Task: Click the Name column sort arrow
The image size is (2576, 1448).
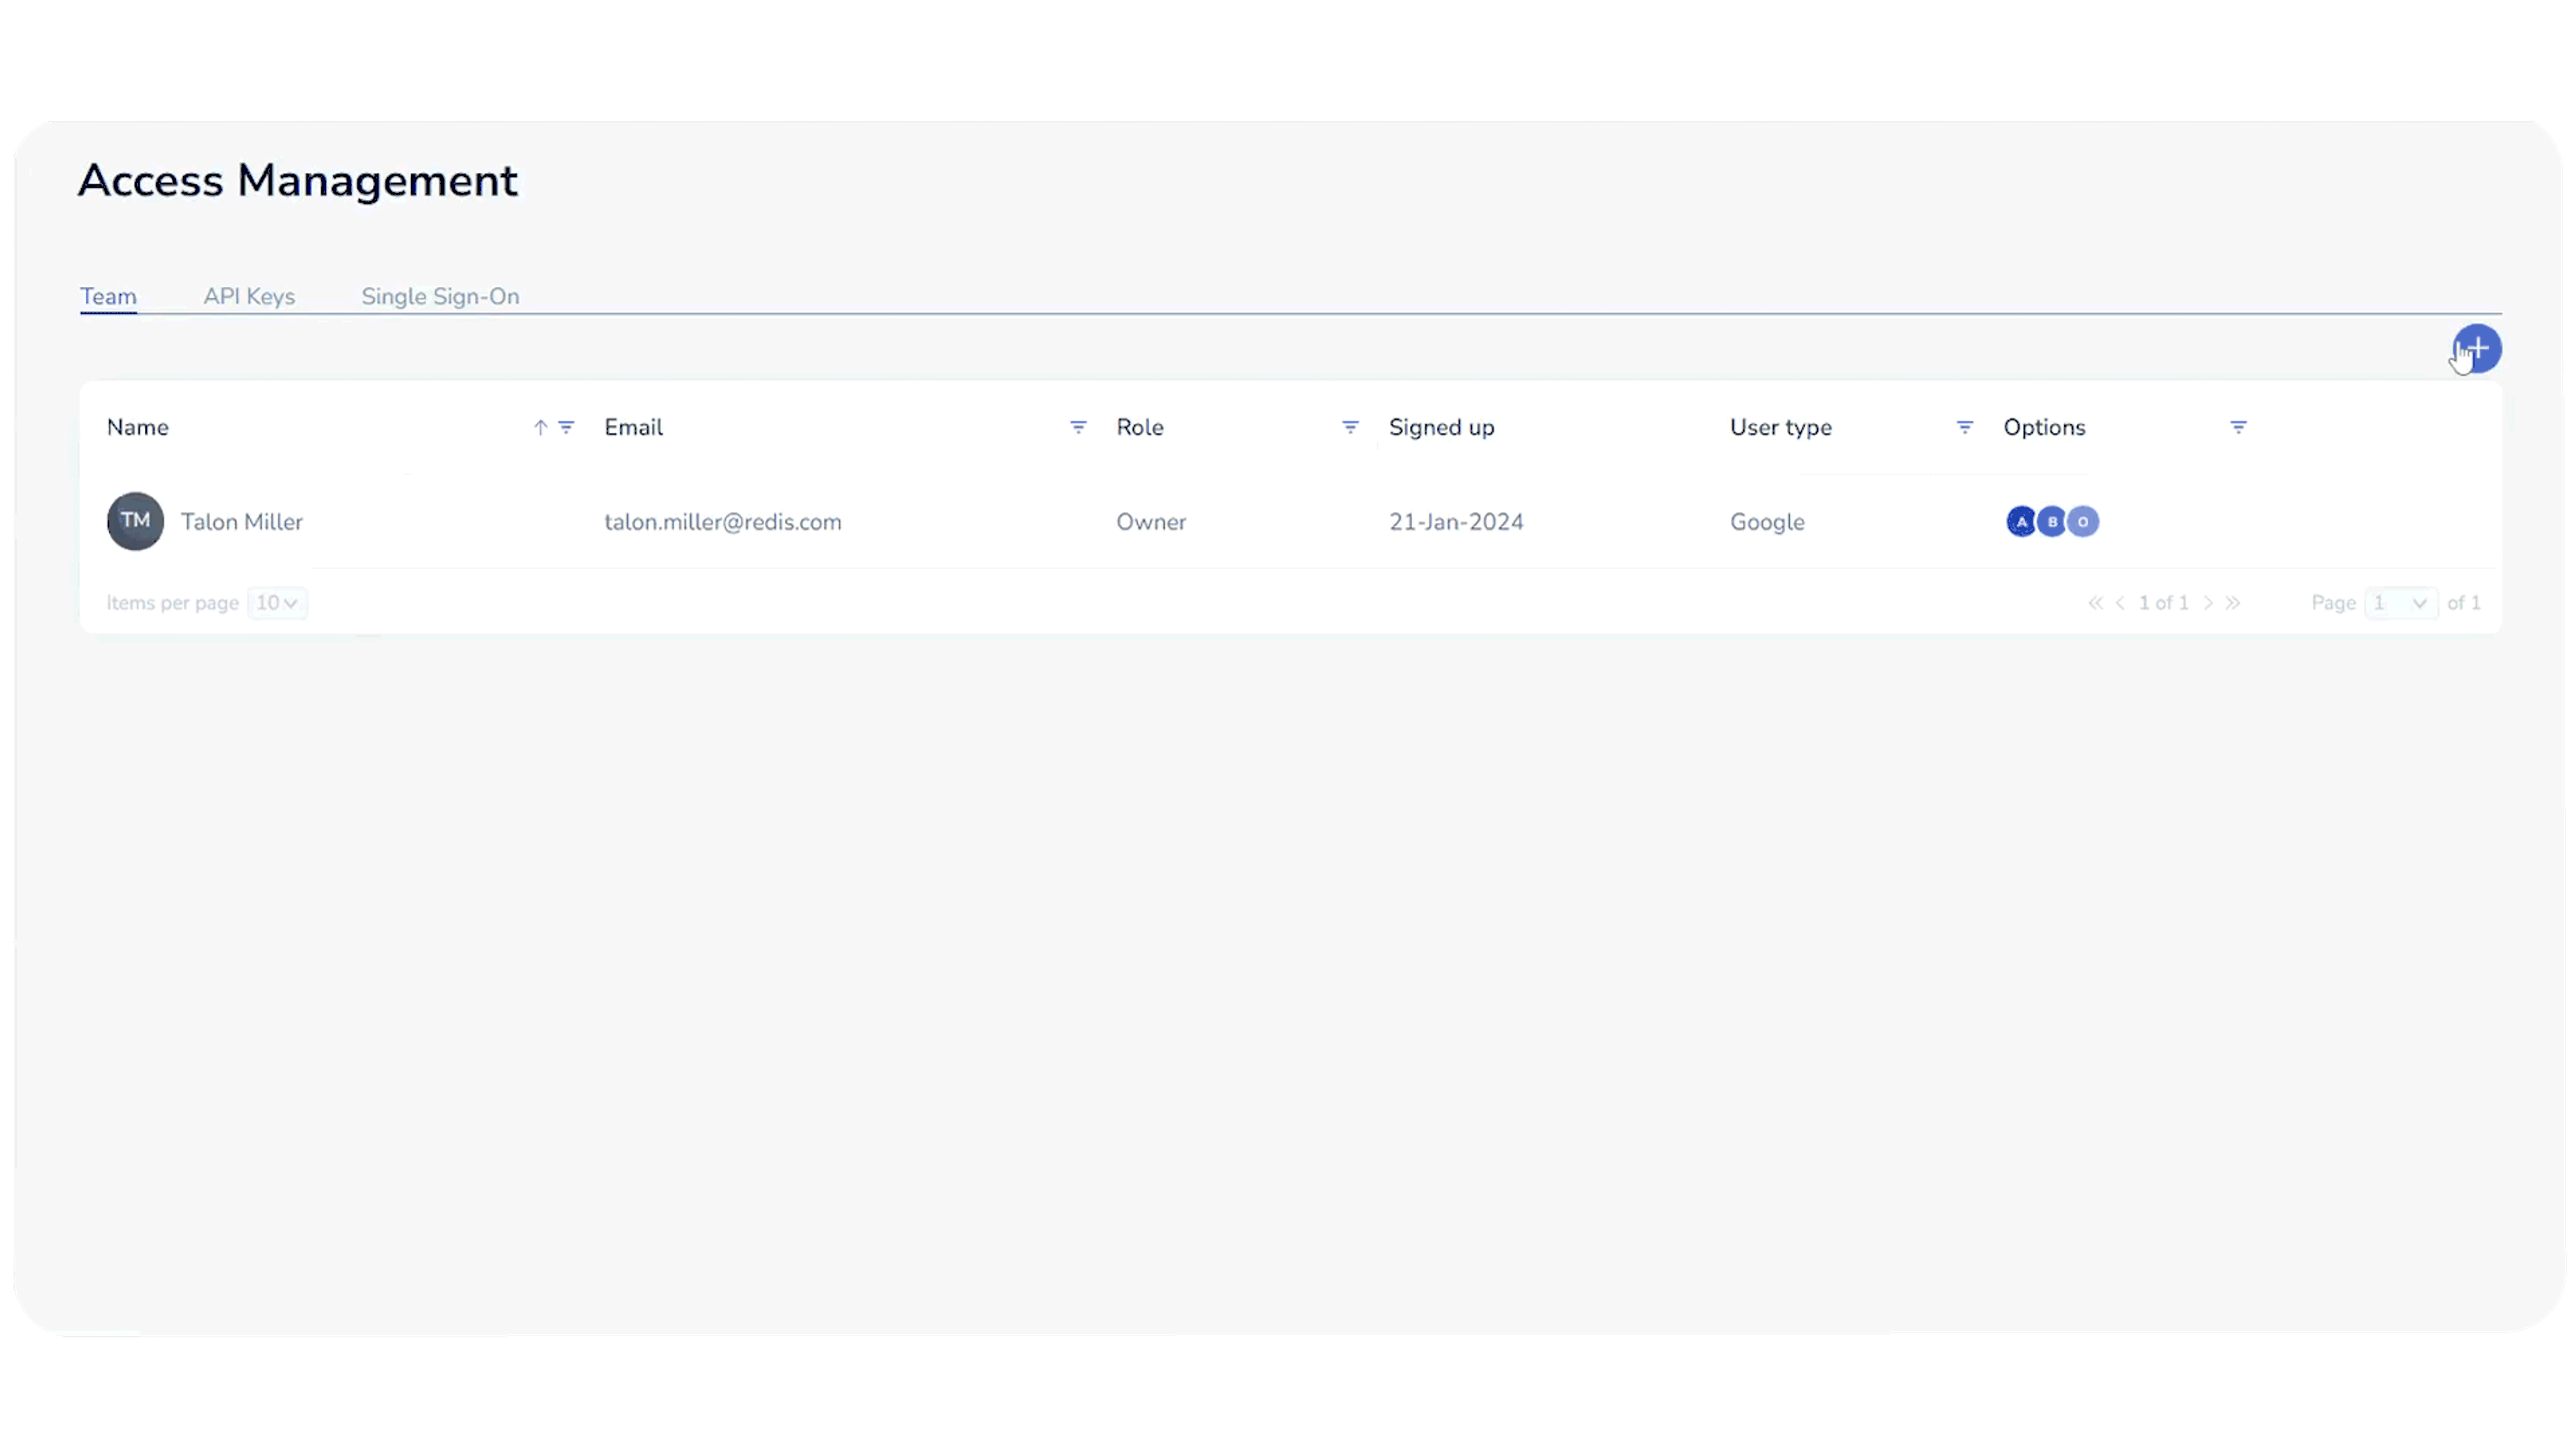Action: tap(540, 428)
